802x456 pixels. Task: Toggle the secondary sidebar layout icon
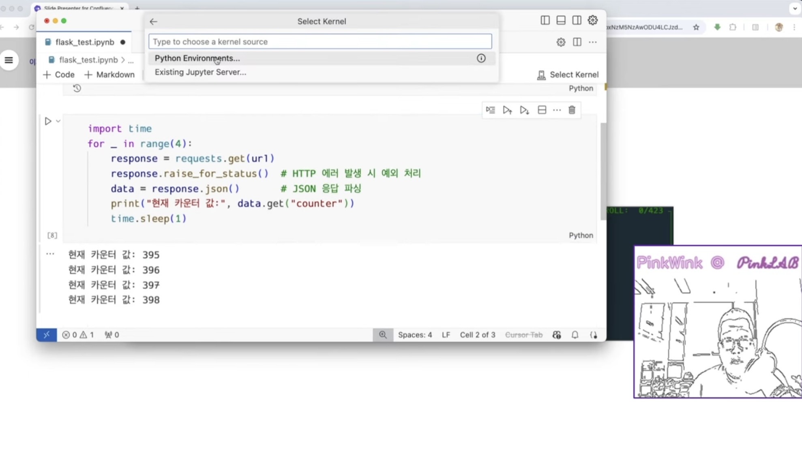point(577,20)
